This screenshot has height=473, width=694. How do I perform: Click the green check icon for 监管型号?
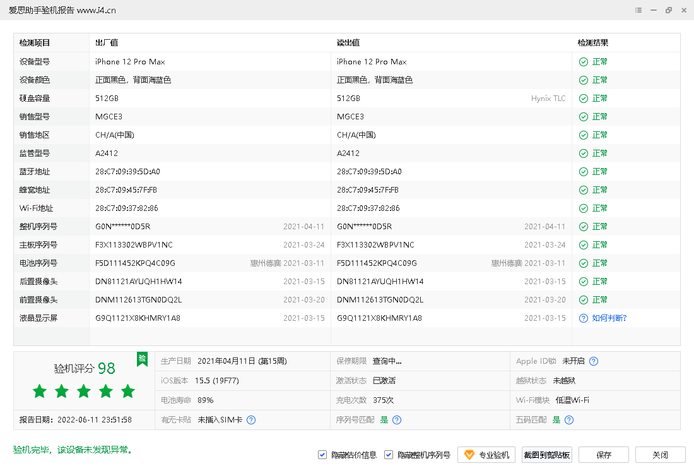click(x=584, y=153)
